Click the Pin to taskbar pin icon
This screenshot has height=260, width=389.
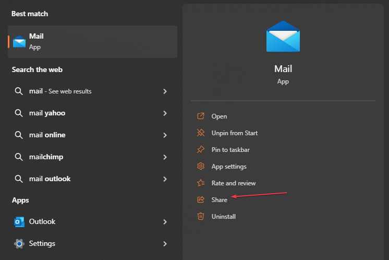[x=200, y=150]
